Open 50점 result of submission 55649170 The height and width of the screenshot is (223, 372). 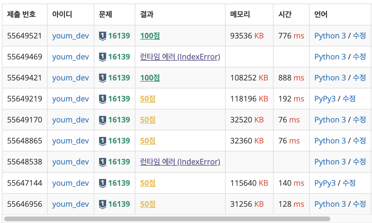point(148,120)
